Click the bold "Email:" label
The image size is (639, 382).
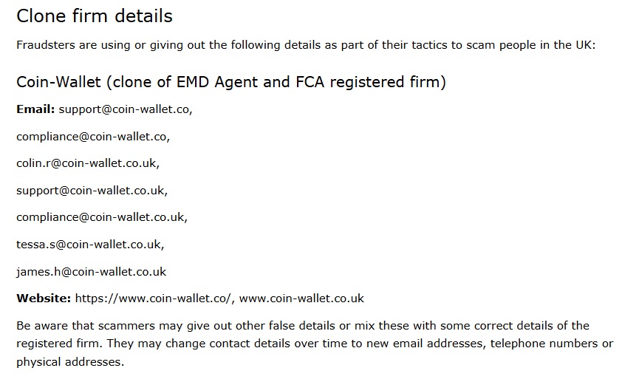pyautogui.click(x=35, y=109)
